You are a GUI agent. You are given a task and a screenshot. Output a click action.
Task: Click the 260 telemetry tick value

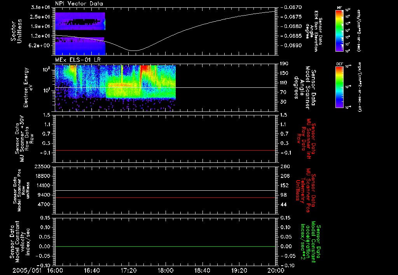pos(285,166)
